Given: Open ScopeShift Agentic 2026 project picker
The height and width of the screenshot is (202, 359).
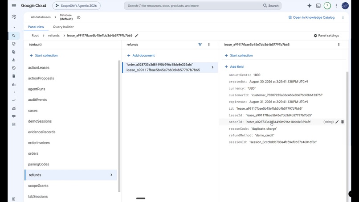Looking at the screenshot, I should coord(76,6).
